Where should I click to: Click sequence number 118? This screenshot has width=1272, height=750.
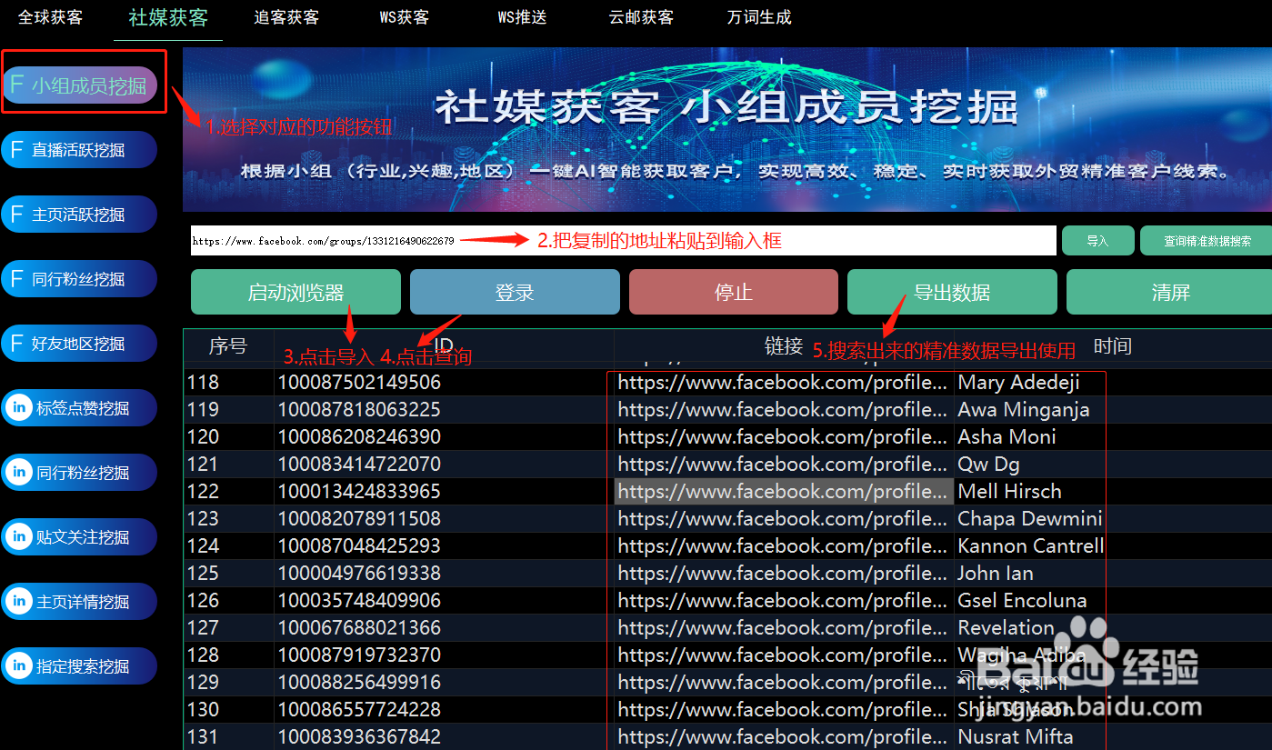203,383
